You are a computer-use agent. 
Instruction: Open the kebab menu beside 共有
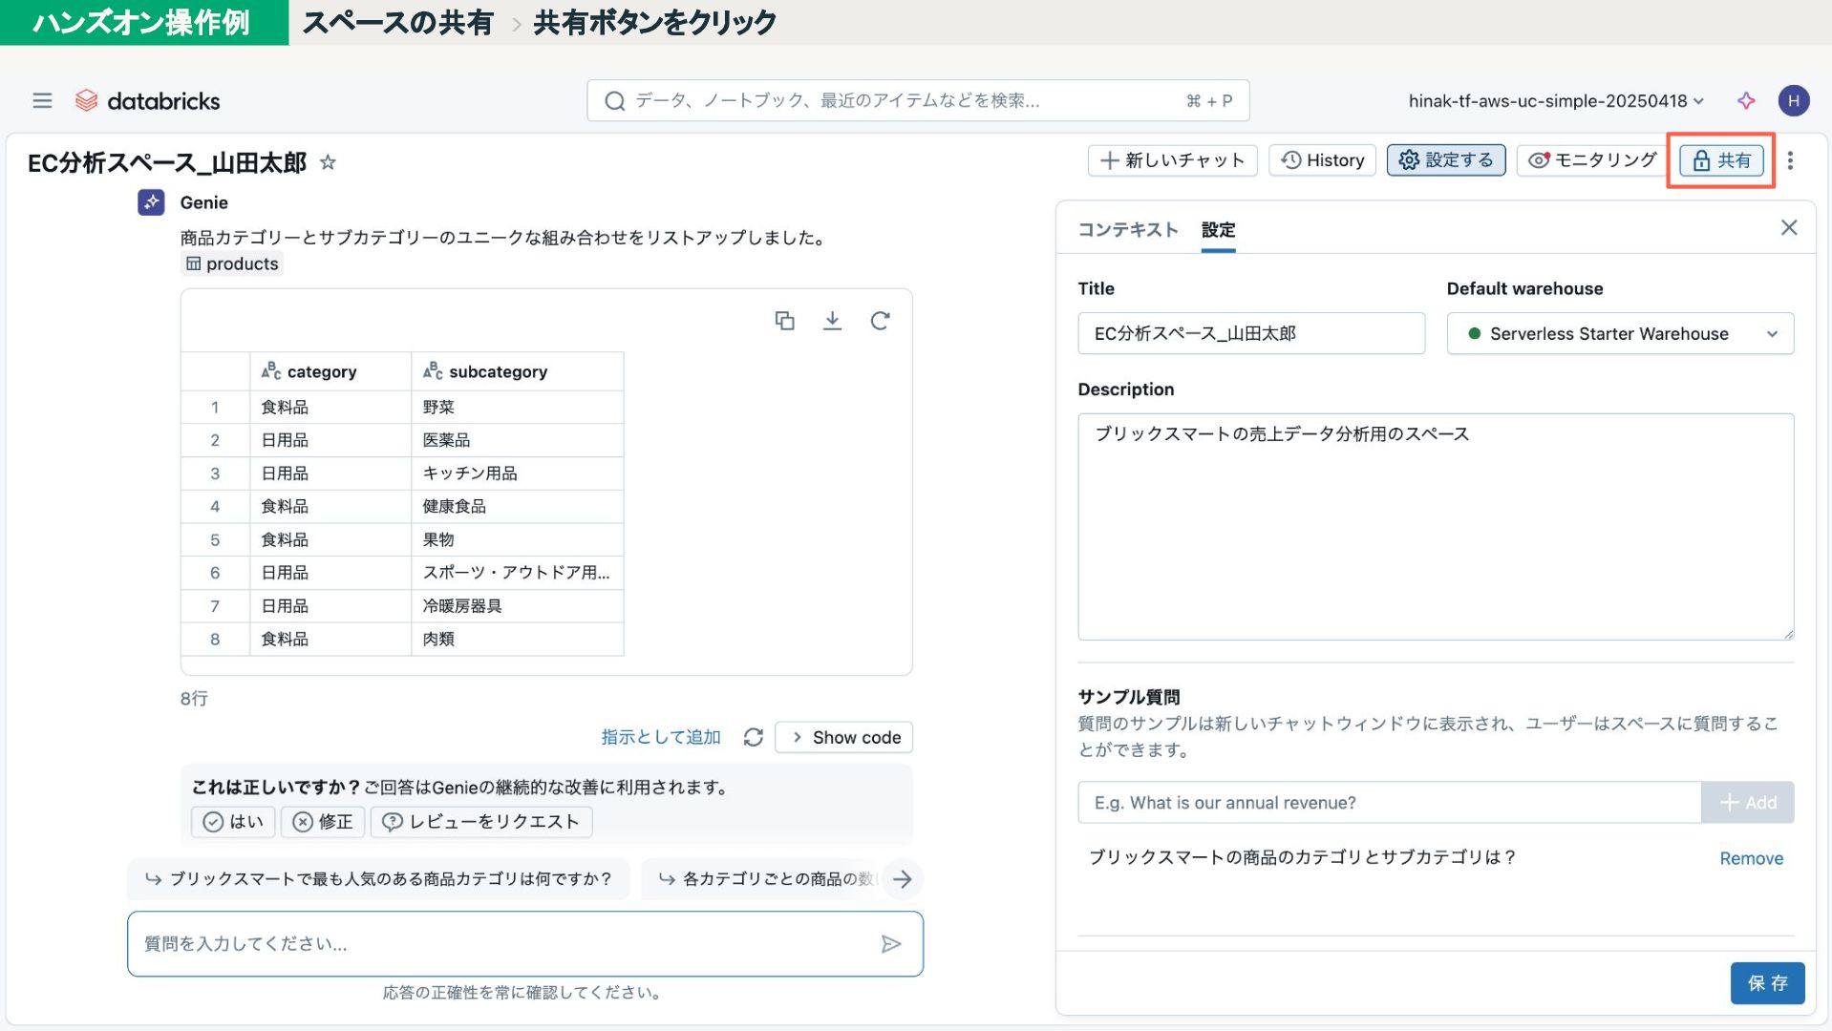[1790, 160]
